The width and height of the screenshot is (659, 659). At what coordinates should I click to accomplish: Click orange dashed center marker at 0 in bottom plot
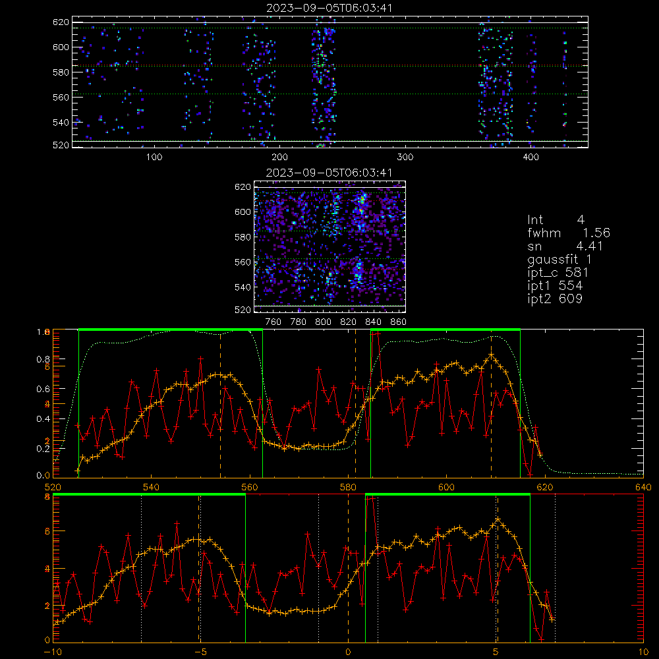(348, 568)
